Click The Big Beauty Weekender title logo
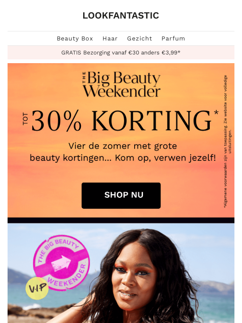242x323 pixels. tap(121, 84)
